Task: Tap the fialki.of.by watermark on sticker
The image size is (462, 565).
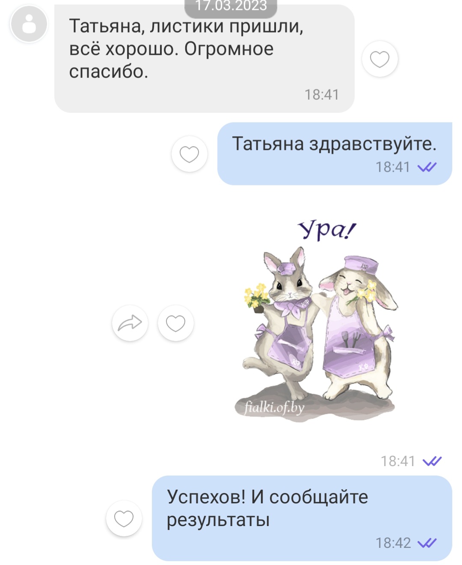Action: pos(274,407)
